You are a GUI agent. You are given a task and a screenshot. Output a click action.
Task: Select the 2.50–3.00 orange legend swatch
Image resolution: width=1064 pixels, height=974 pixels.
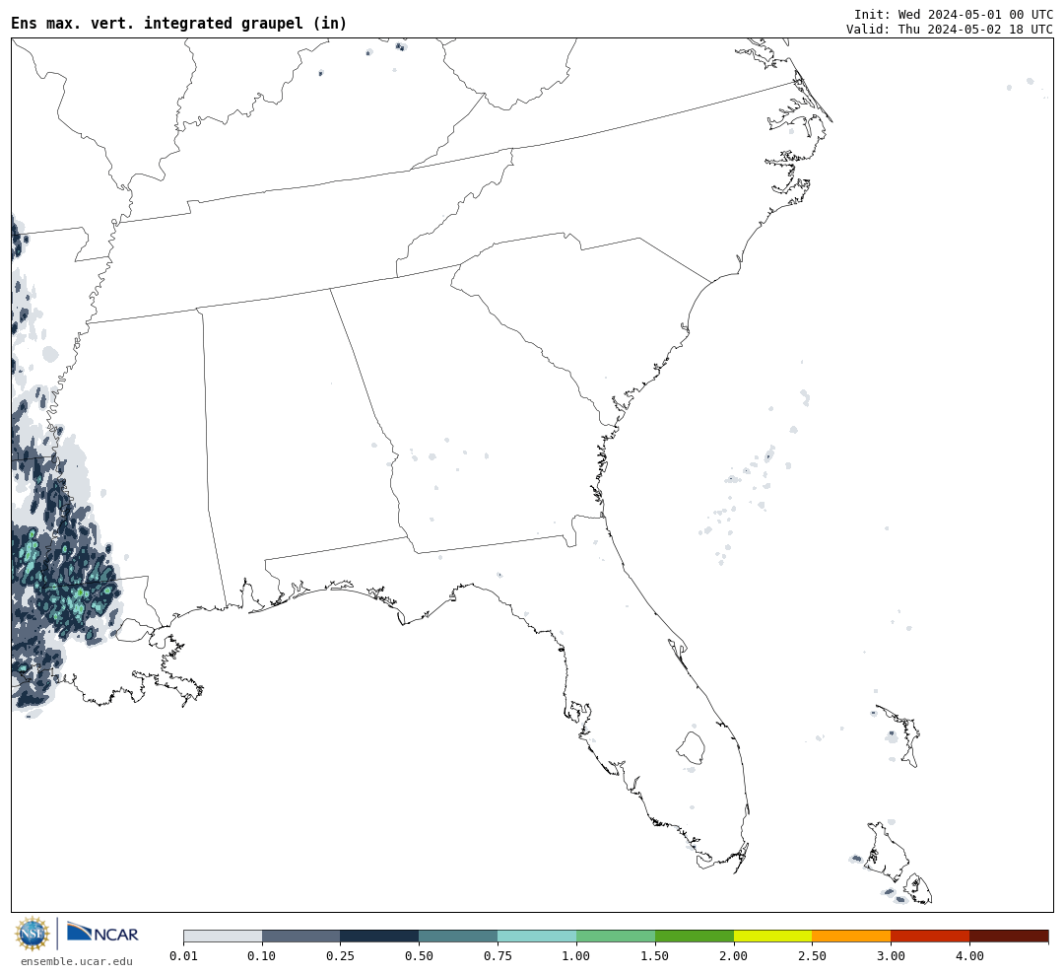point(851,936)
